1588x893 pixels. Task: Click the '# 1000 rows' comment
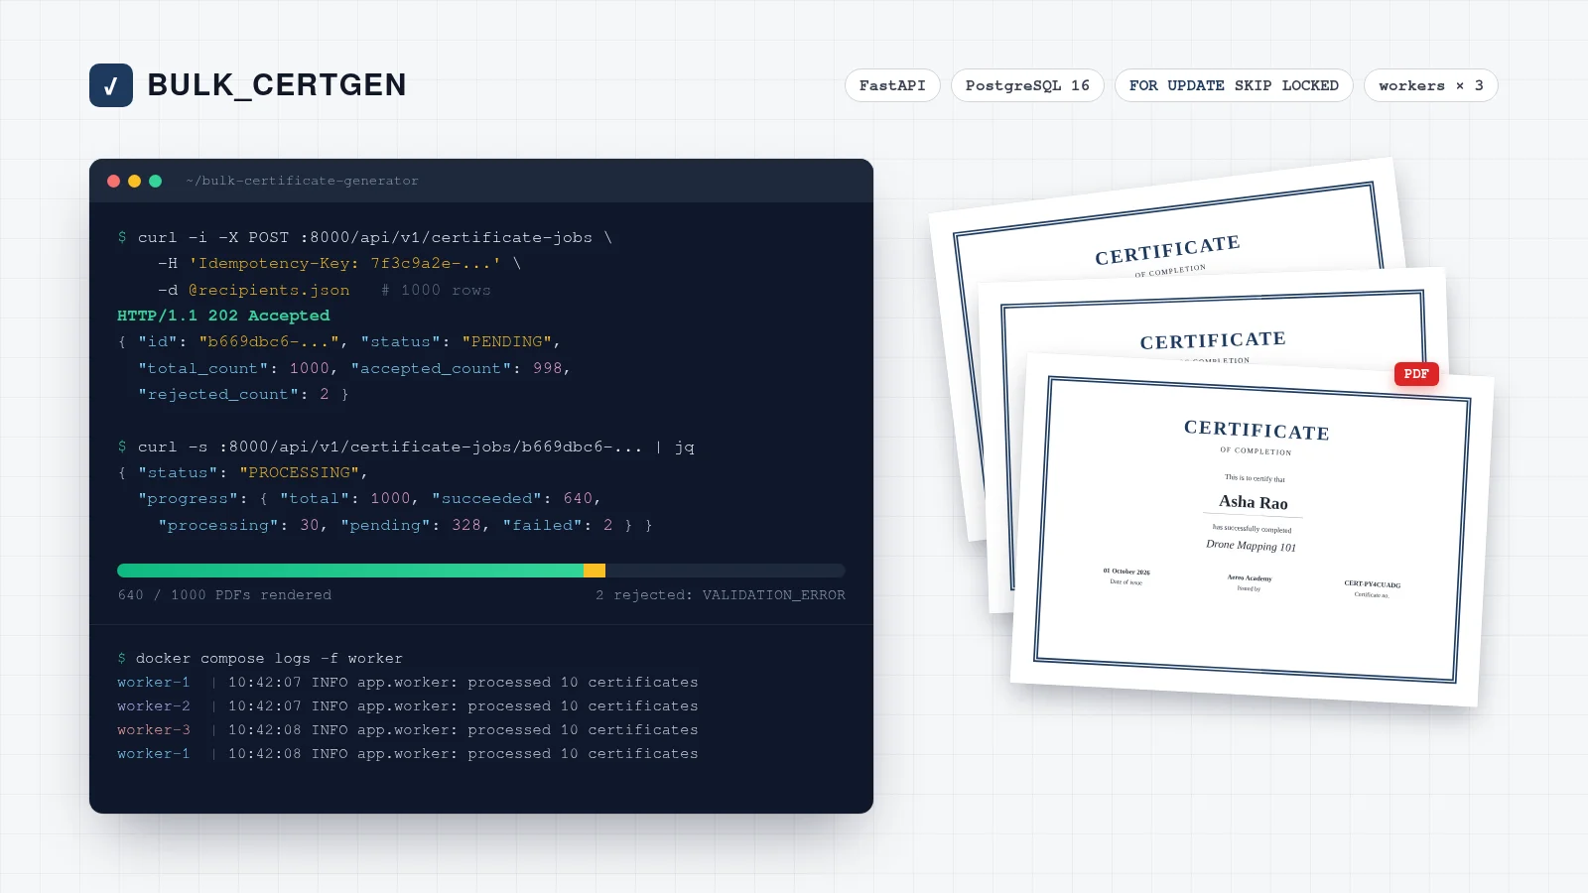(x=436, y=290)
